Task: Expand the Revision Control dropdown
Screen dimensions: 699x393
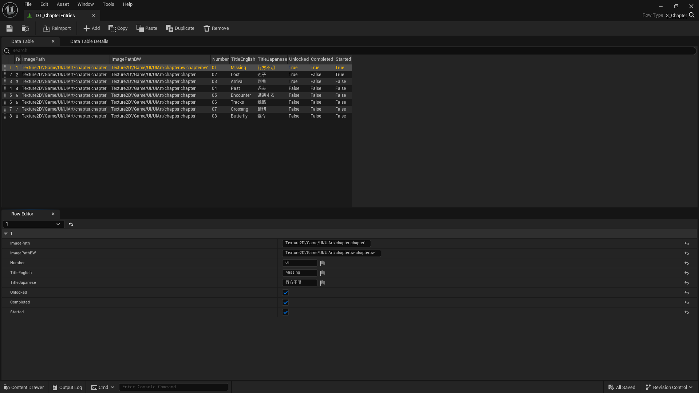Action: click(x=669, y=387)
